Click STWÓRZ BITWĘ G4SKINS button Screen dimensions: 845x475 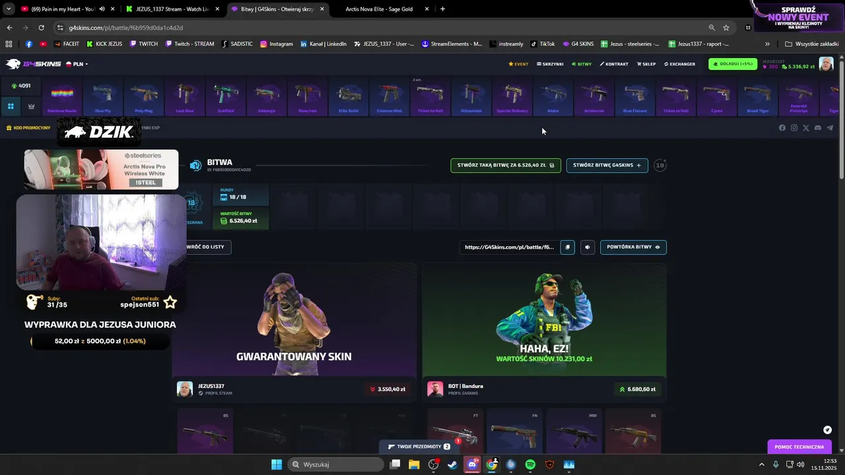coord(607,165)
